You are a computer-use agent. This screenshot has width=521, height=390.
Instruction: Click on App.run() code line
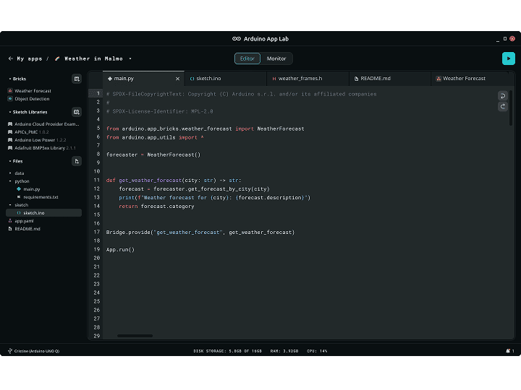(120, 250)
